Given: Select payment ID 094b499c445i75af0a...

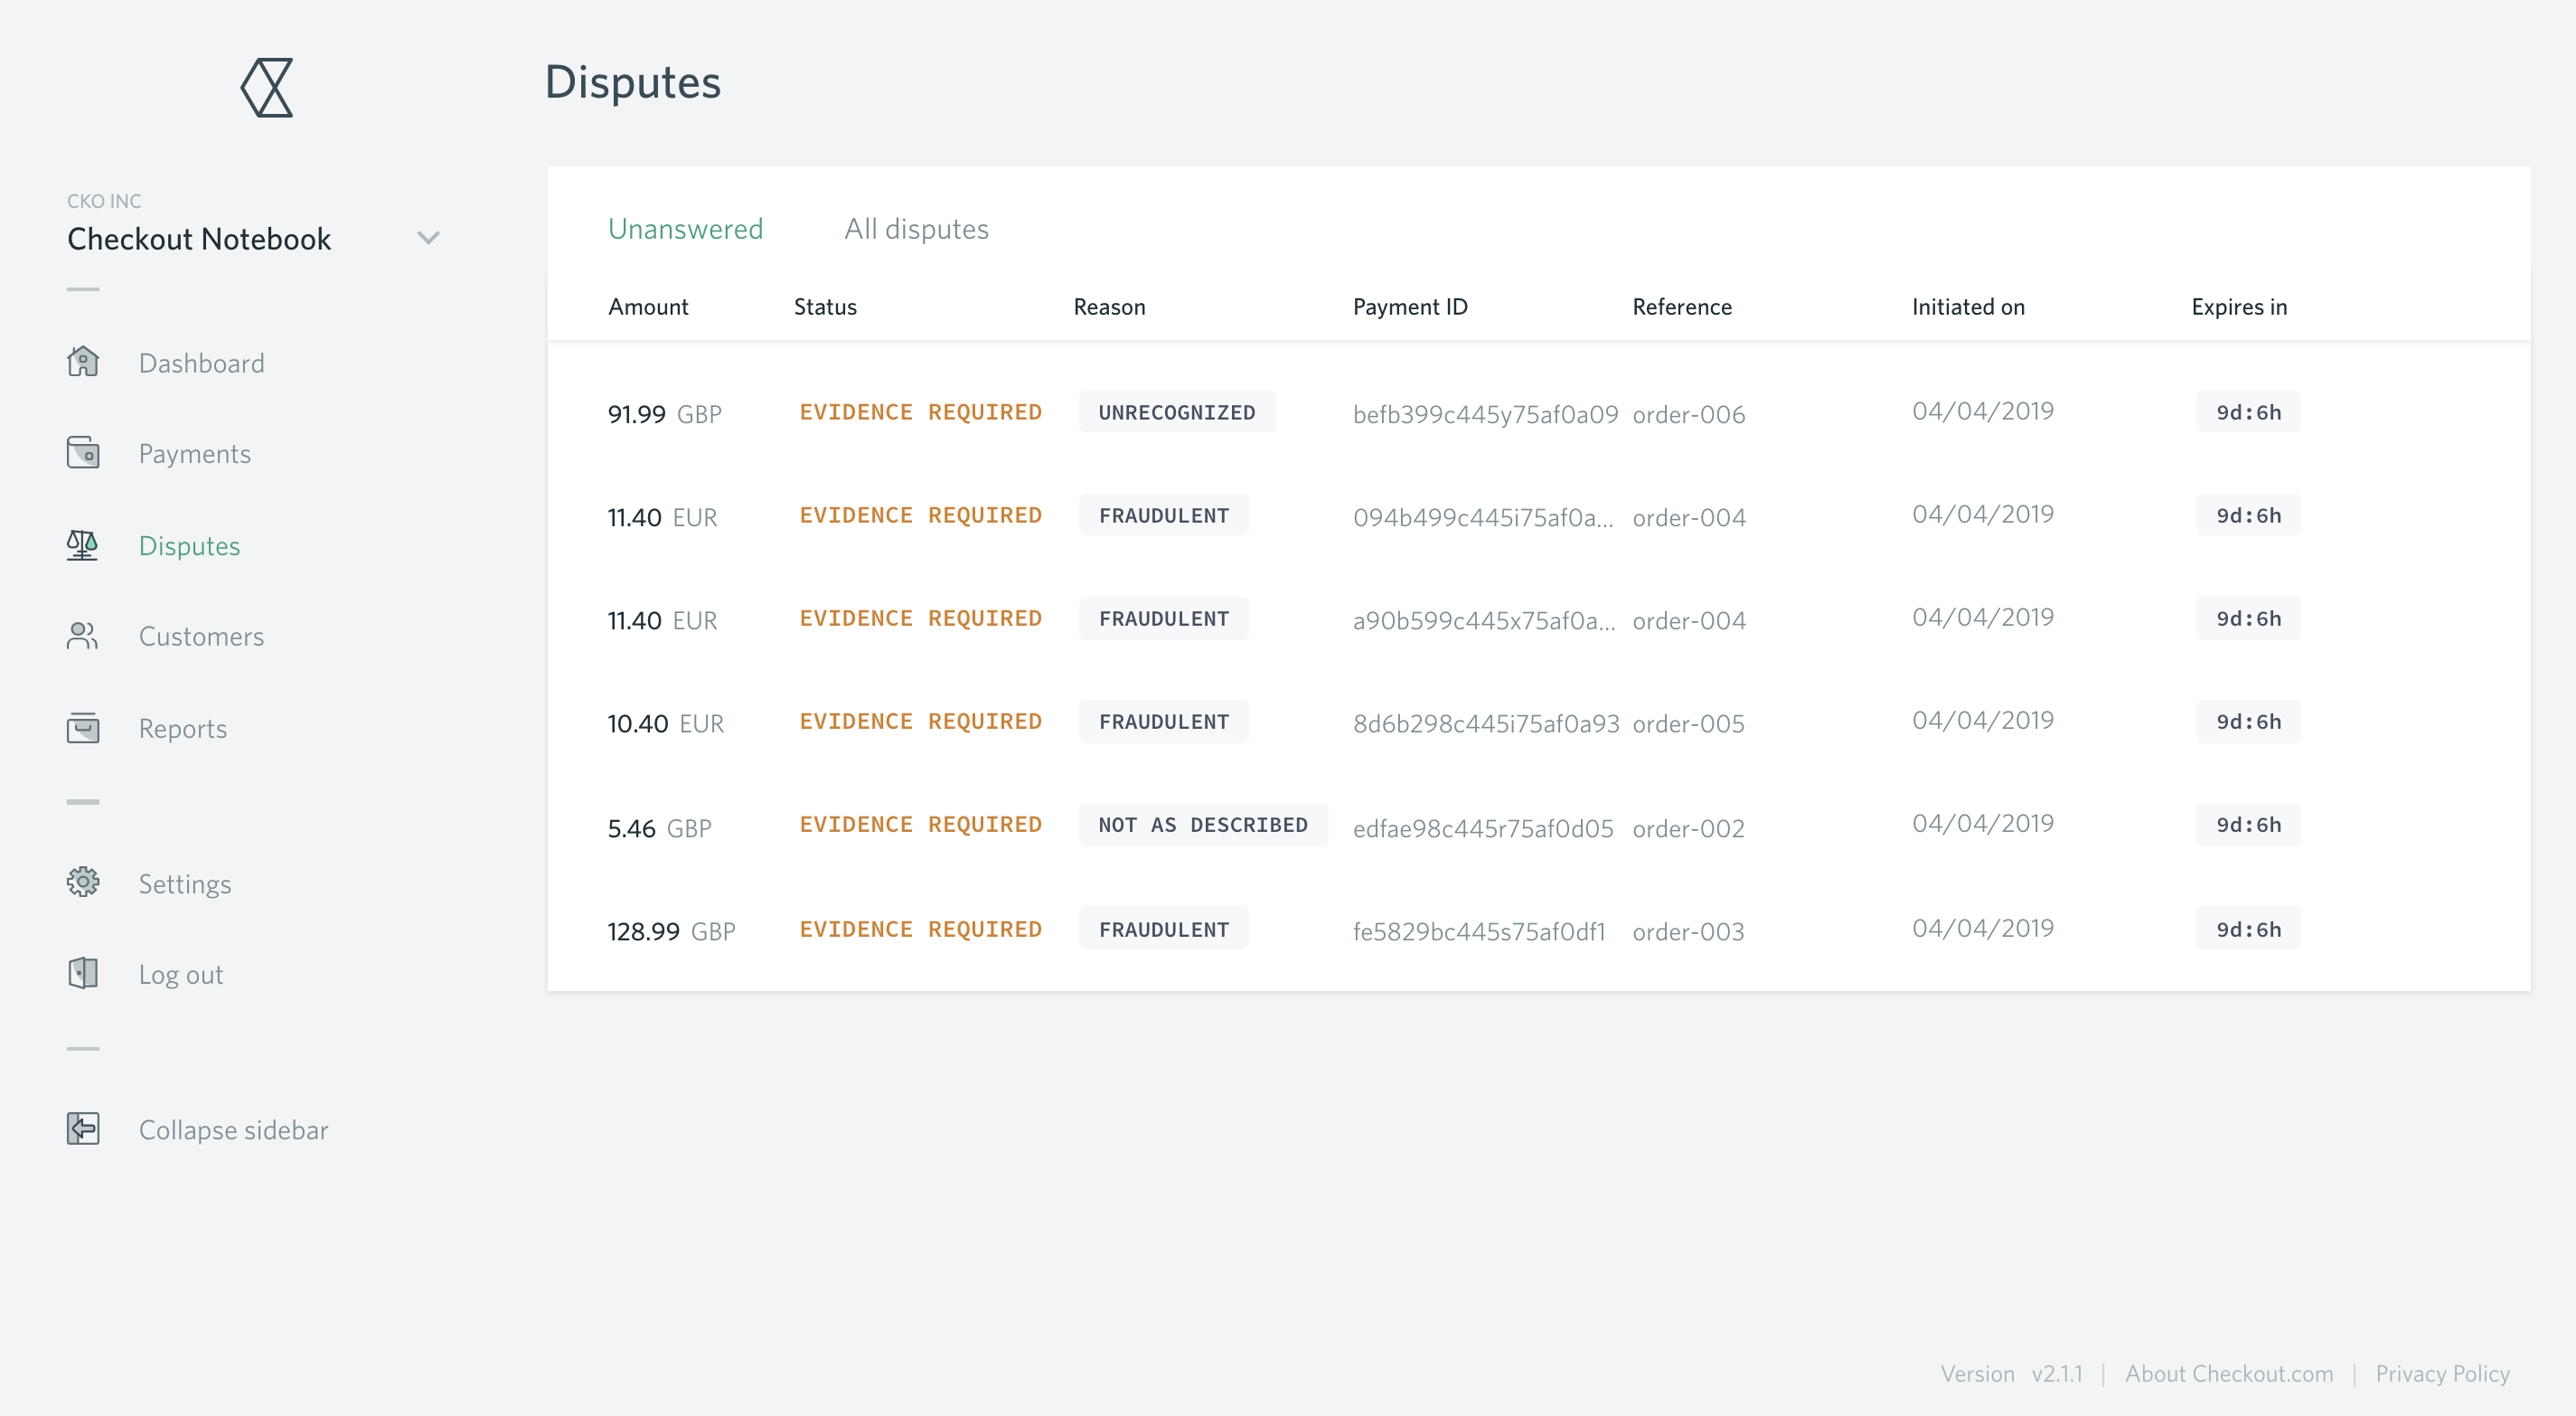Looking at the screenshot, I should click(x=1483, y=517).
